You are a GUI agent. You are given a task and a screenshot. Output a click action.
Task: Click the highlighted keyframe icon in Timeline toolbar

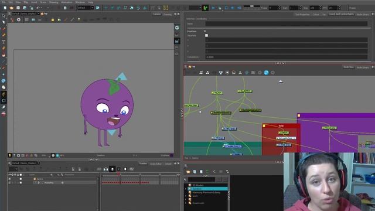point(112,169)
